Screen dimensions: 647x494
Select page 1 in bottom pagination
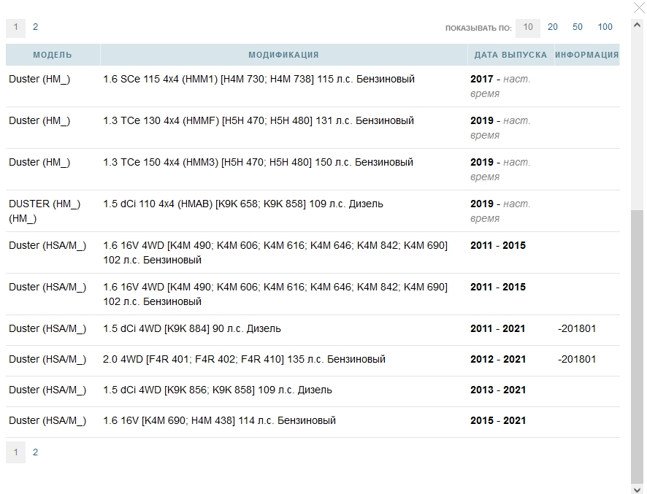point(15,452)
